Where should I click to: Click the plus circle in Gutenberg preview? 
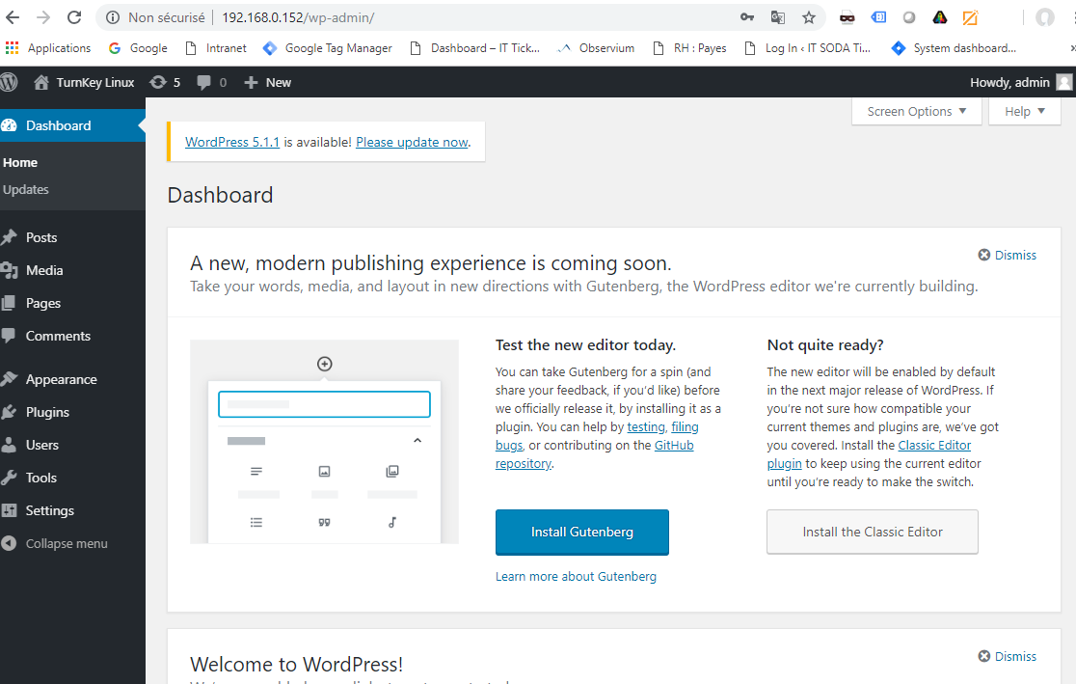point(325,364)
